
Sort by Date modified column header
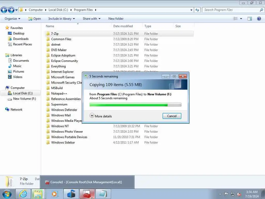(x=123, y=26)
